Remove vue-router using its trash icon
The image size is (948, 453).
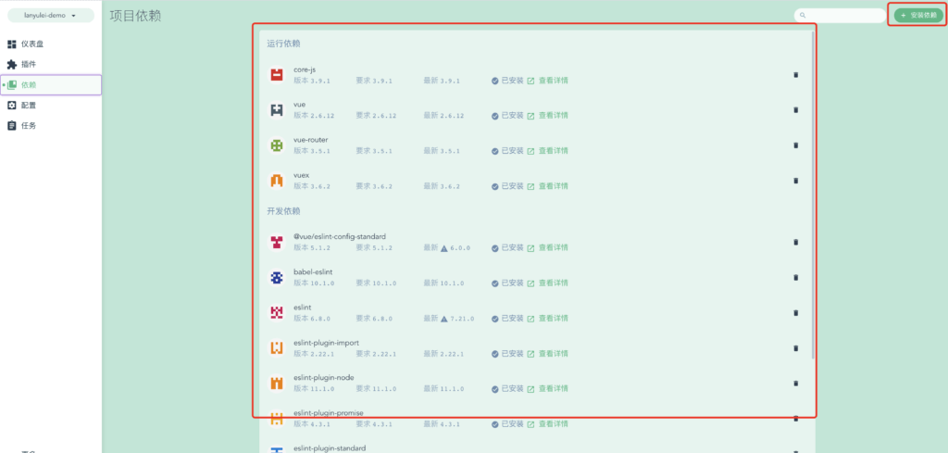point(795,145)
